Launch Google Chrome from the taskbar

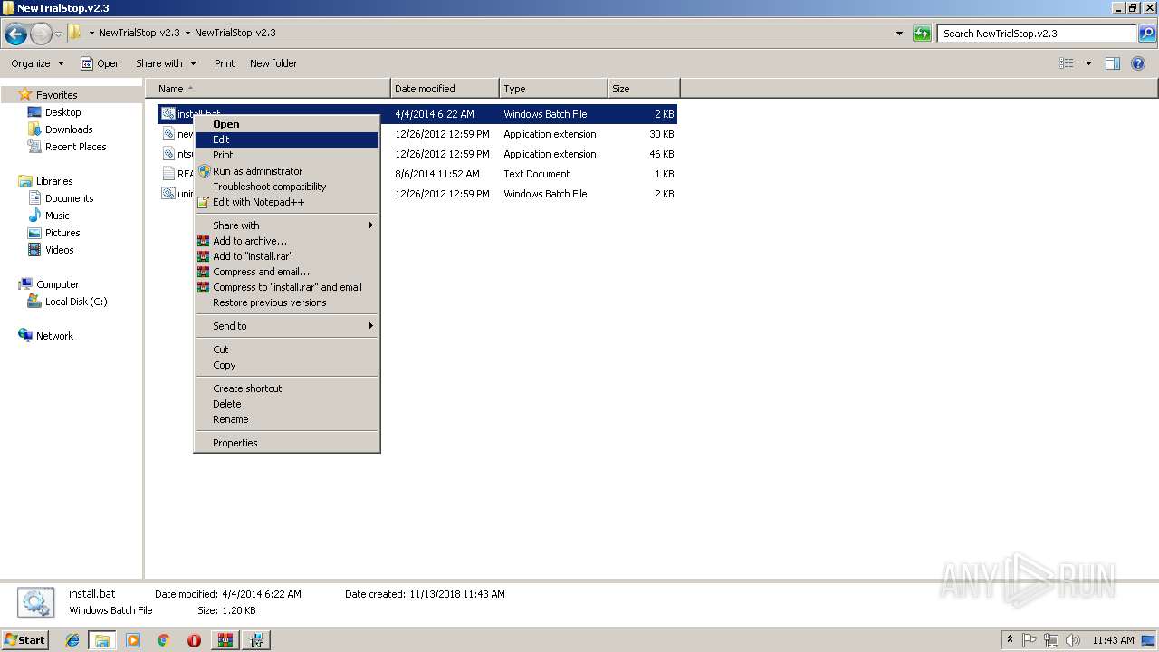coord(163,640)
